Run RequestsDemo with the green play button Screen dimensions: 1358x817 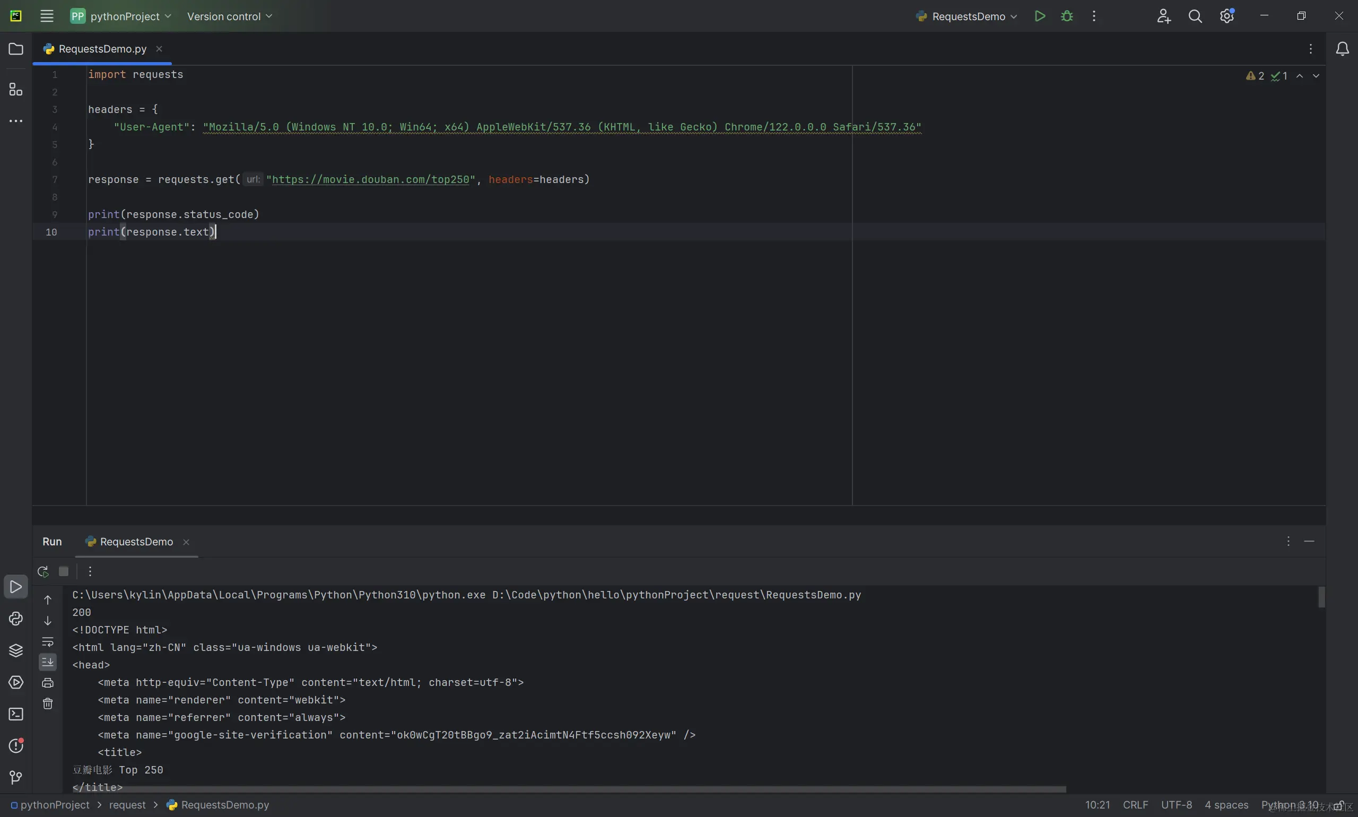point(1039,16)
